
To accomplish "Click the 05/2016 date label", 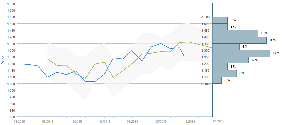I will [133, 121].
